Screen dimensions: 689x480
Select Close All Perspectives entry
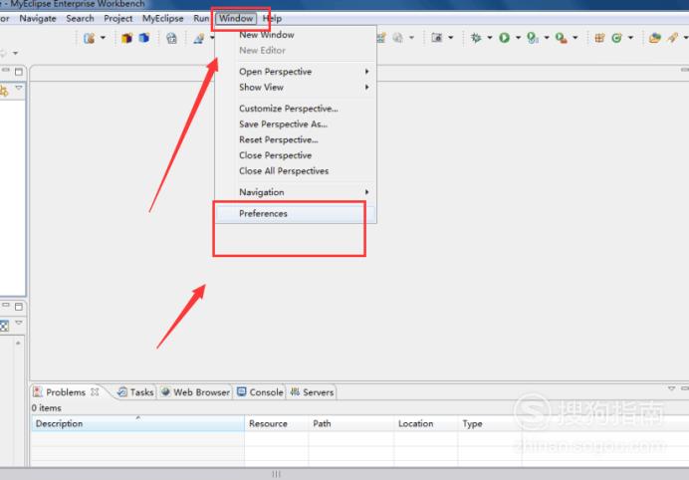click(296, 171)
